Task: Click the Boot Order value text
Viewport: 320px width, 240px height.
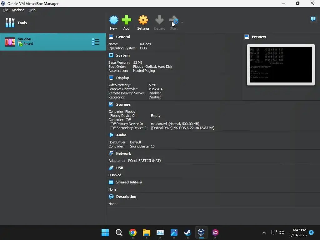Action: (x=152, y=67)
